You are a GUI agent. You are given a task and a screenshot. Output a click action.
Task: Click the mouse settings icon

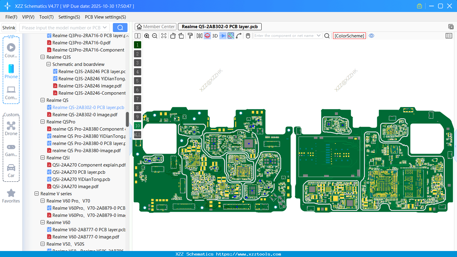(x=248, y=36)
